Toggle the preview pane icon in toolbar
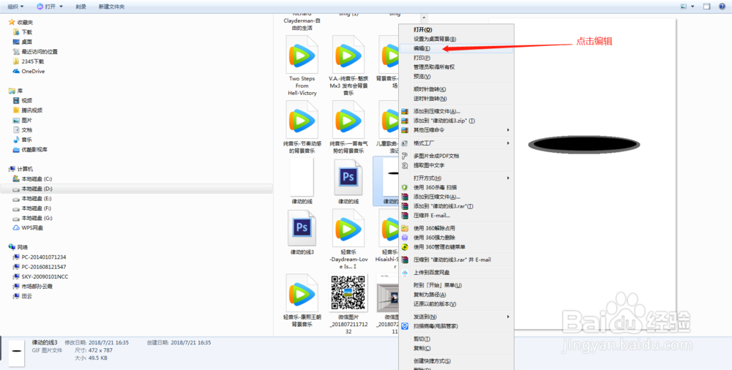The height and width of the screenshot is (370, 732). 706,7
